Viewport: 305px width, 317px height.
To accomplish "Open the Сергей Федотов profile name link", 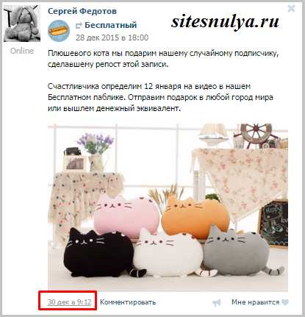I will [82, 11].
